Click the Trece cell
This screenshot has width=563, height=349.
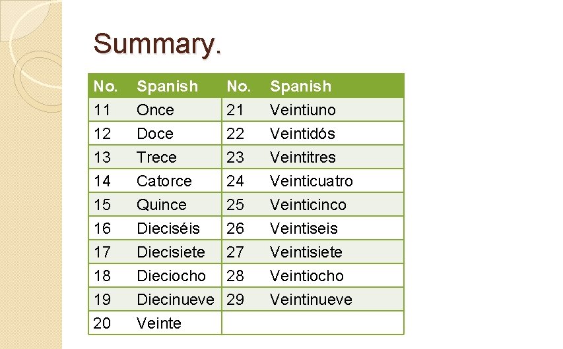tap(156, 157)
